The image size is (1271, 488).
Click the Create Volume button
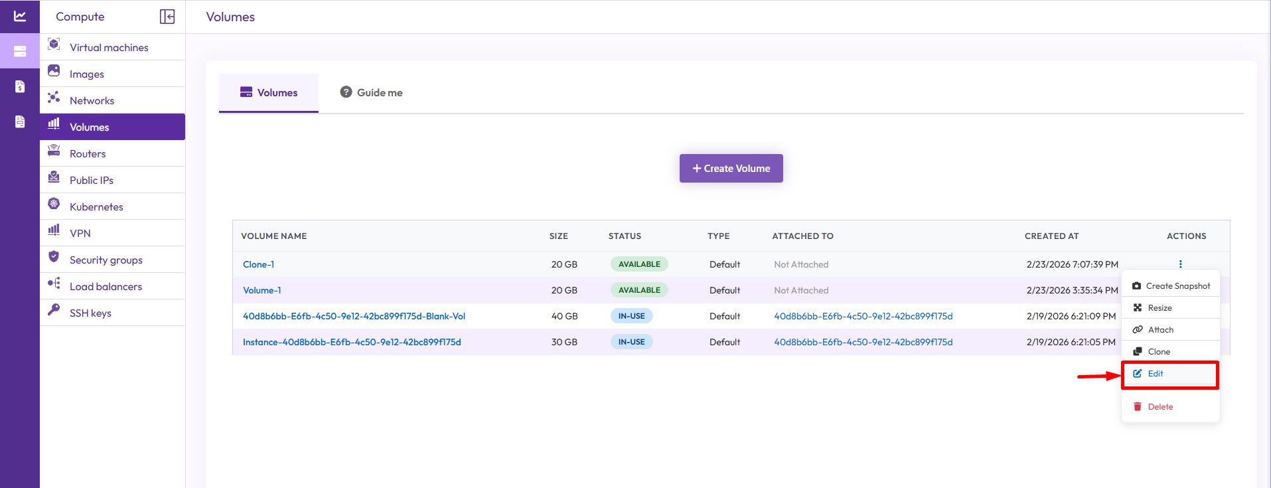731,169
